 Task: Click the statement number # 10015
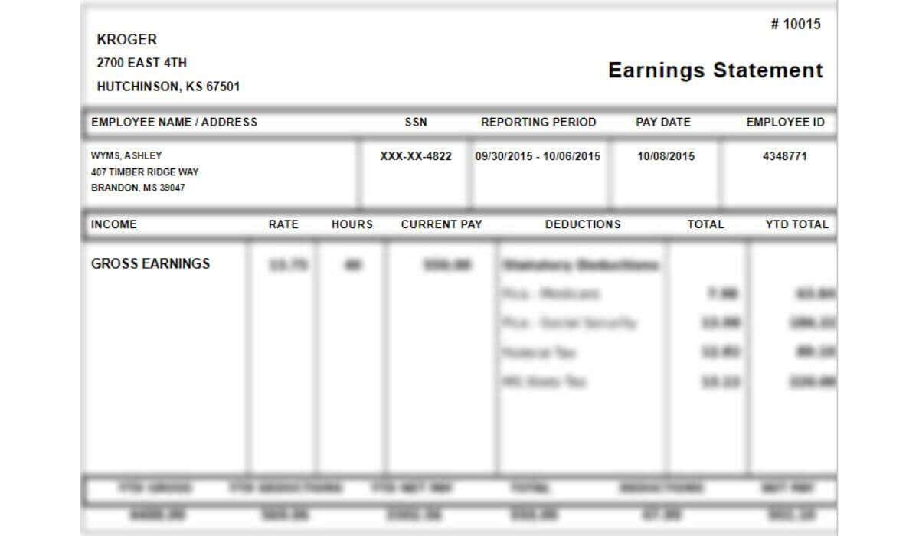(796, 24)
